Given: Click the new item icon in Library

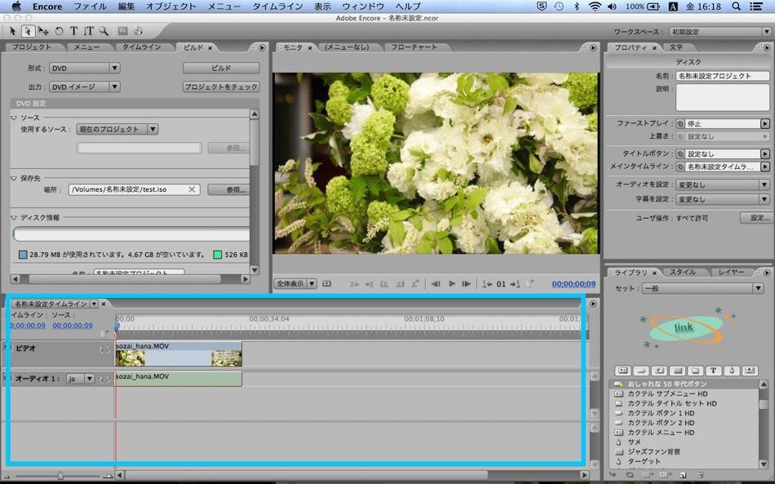Looking at the screenshot, I should 683,474.
